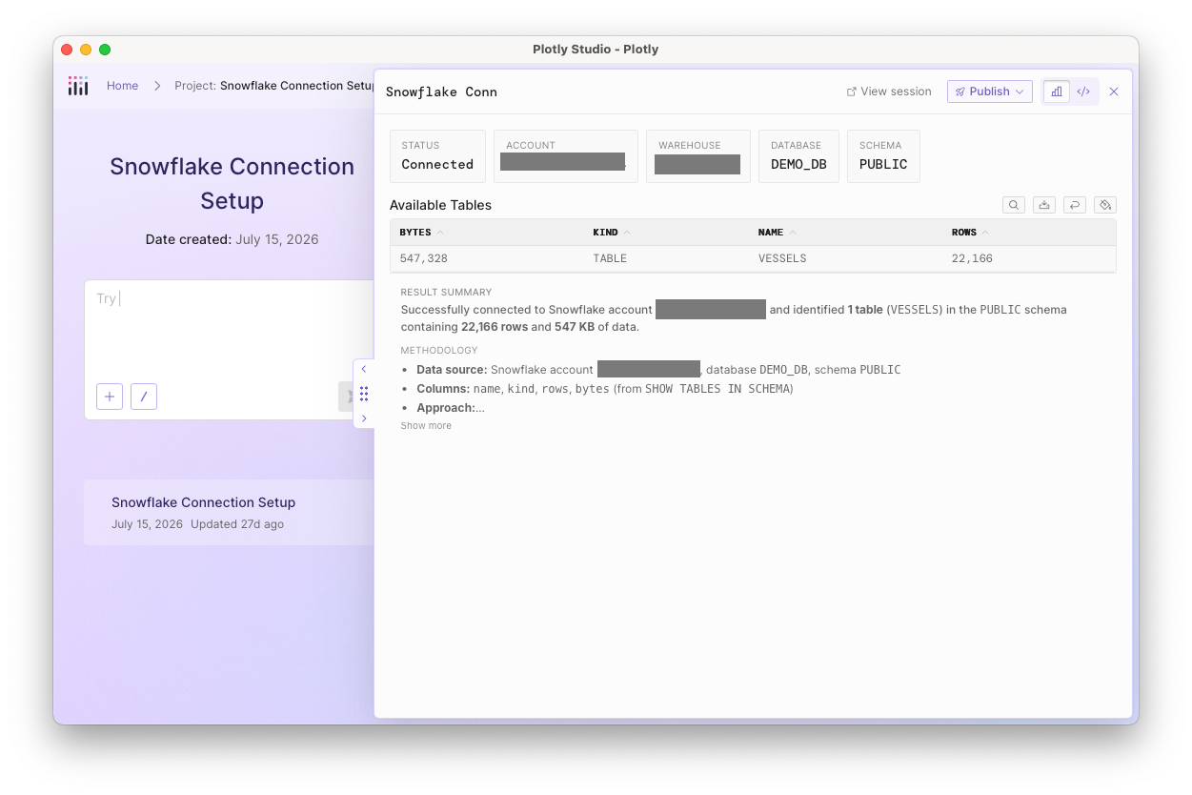Click the six-dot drag handle on panel edge
Screen dimensions: 1192x795
click(x=364, y=394)
